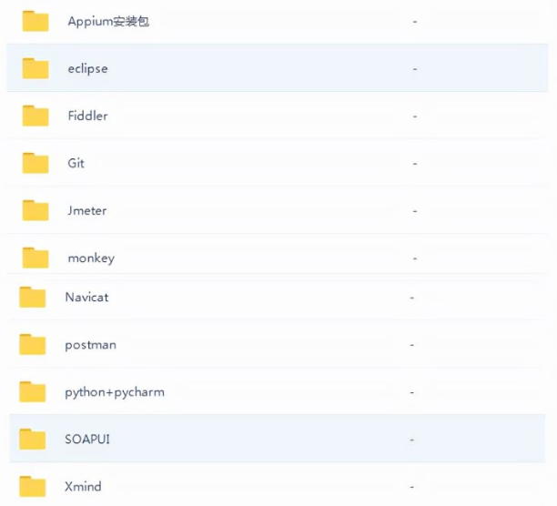
Task: Click the postman folder icon
Action: pos(33,344)
